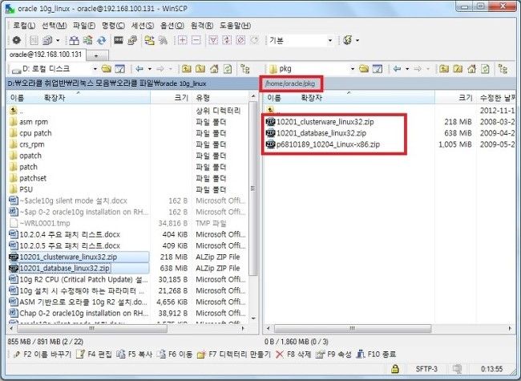
Task: Select the asm rpm folder
Action: 34,122
